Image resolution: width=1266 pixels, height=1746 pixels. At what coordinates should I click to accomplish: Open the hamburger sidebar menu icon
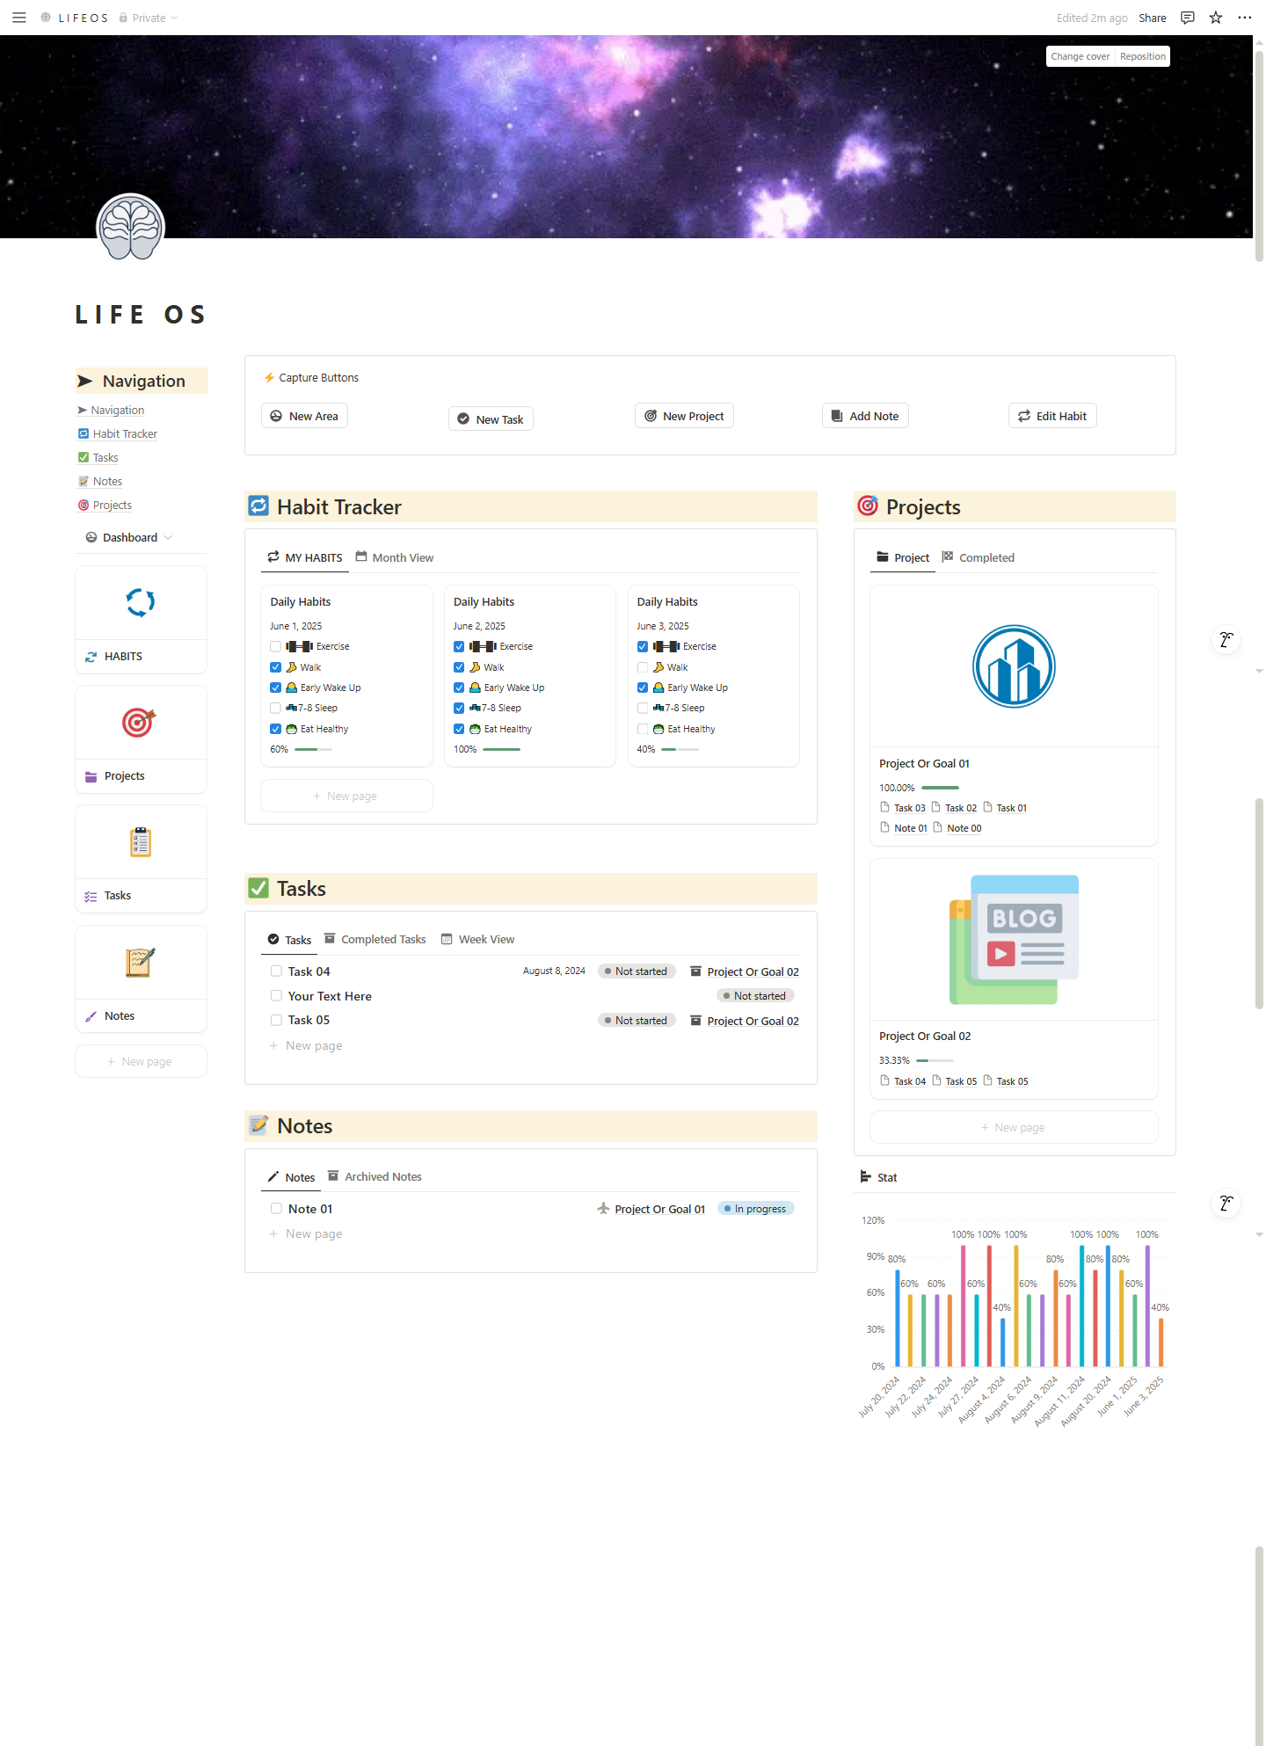(19, 18)
